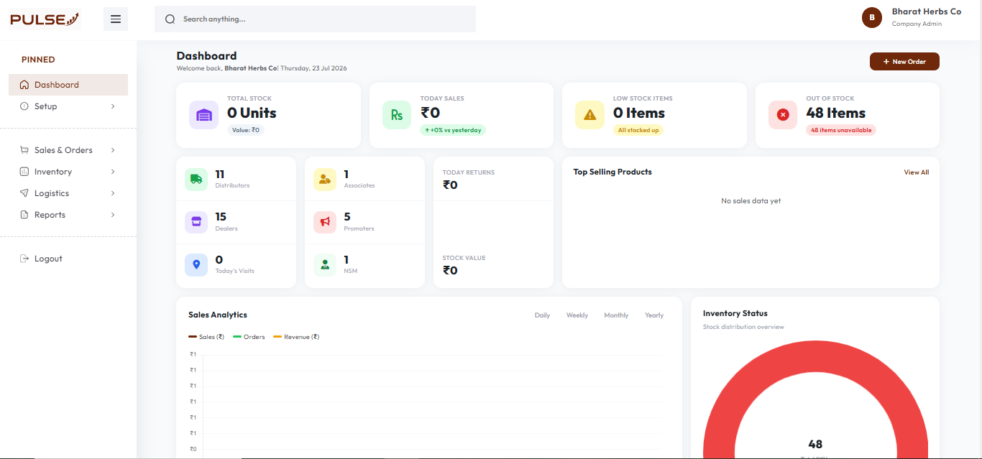This screenshot has width=982, height=459.
Task: Click the 48 items unavailable badge
Action: [x=841, y=130]
